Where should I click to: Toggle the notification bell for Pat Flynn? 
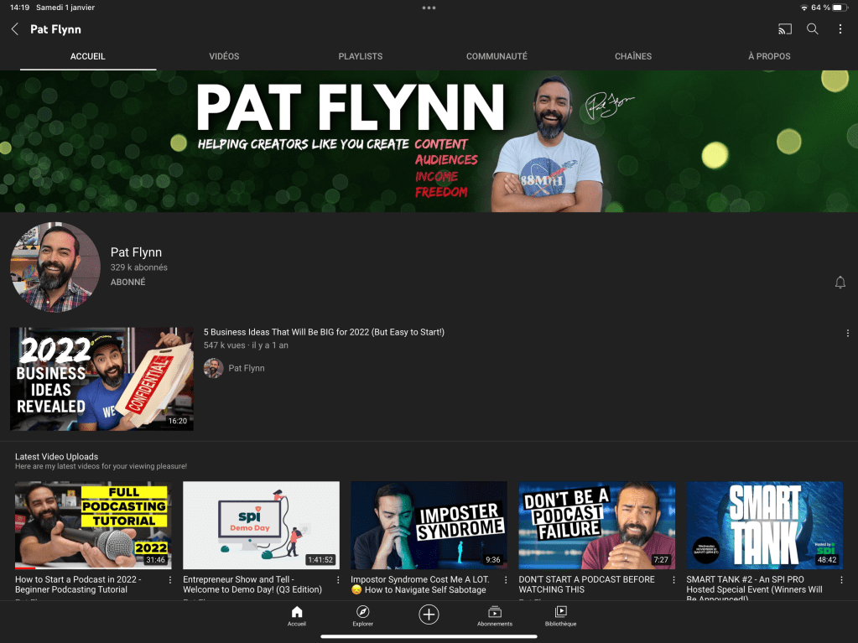point(840,283)
